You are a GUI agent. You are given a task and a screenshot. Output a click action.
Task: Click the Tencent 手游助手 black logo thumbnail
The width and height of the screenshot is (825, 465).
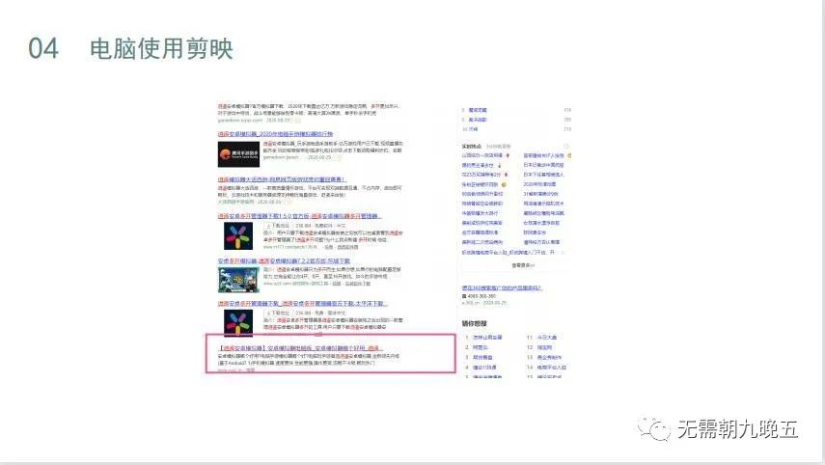(238, 154)
